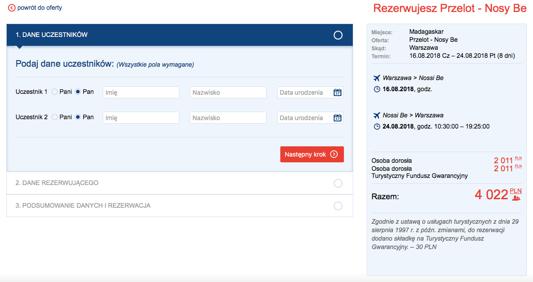Click the total price 4 022
533x282 pixels.
pyautogui.click(x=491, y=195)
